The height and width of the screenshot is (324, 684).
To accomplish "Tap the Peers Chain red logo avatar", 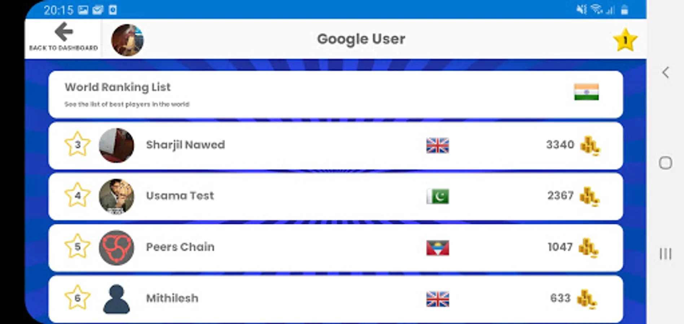I will pos(117,248).
